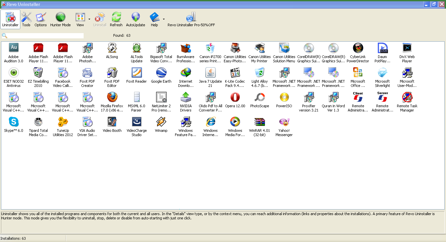Select Light Alloy 4.6.7 icon
446x242 pixels.
coord(260,72)
